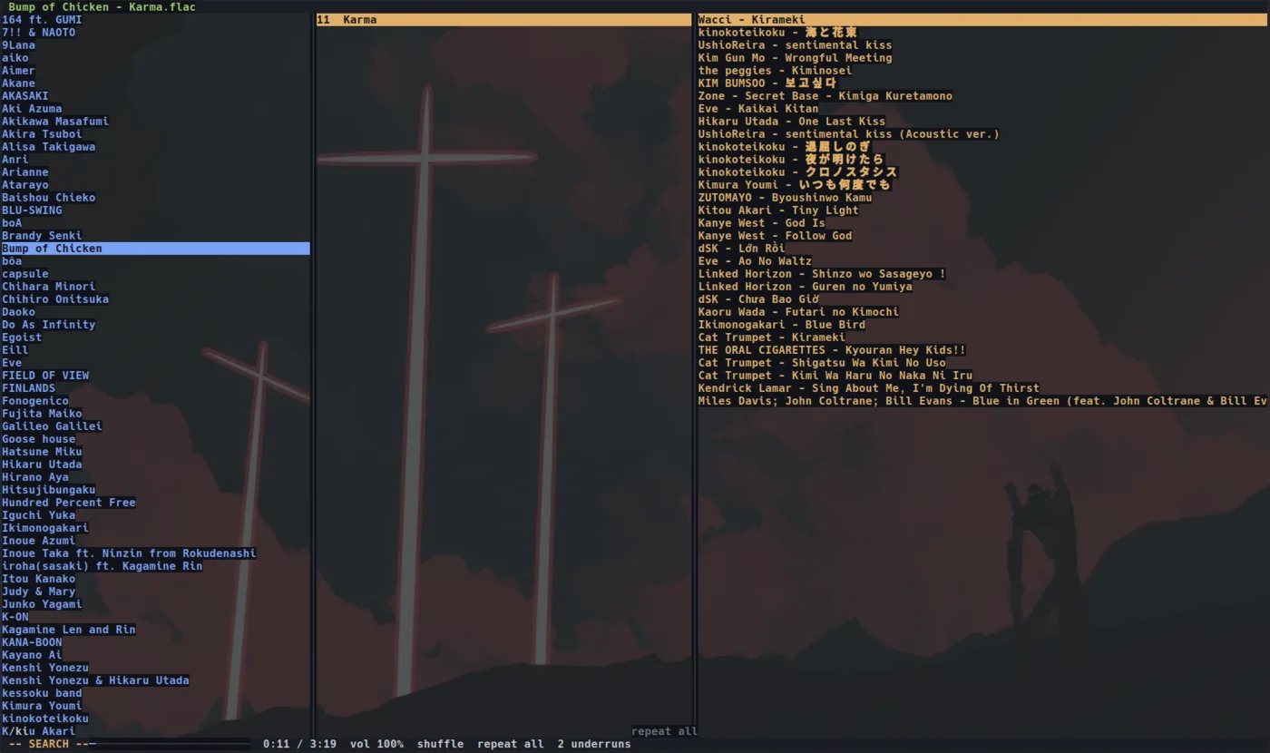This screenshot has width=1270, height=753.
Task: Select artist Alisa Takigawa
Action: tap(49, 146)
